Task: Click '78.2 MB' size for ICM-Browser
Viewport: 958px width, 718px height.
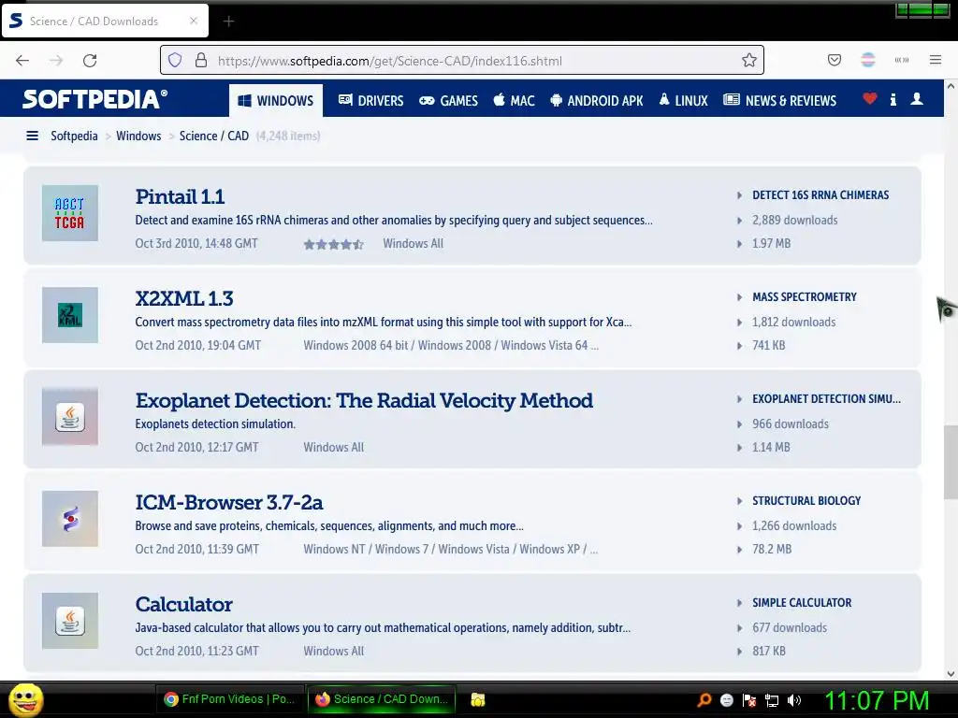Action: [x=772, y=550]
